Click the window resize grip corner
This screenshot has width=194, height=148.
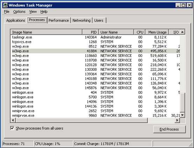pyautogui.click(x=190, y=144)
